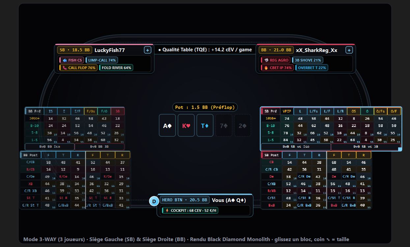Click the plus button on LuckyFish77's panel
The image size is (410, 247).
pyautogui.click(x=148, y=50)
